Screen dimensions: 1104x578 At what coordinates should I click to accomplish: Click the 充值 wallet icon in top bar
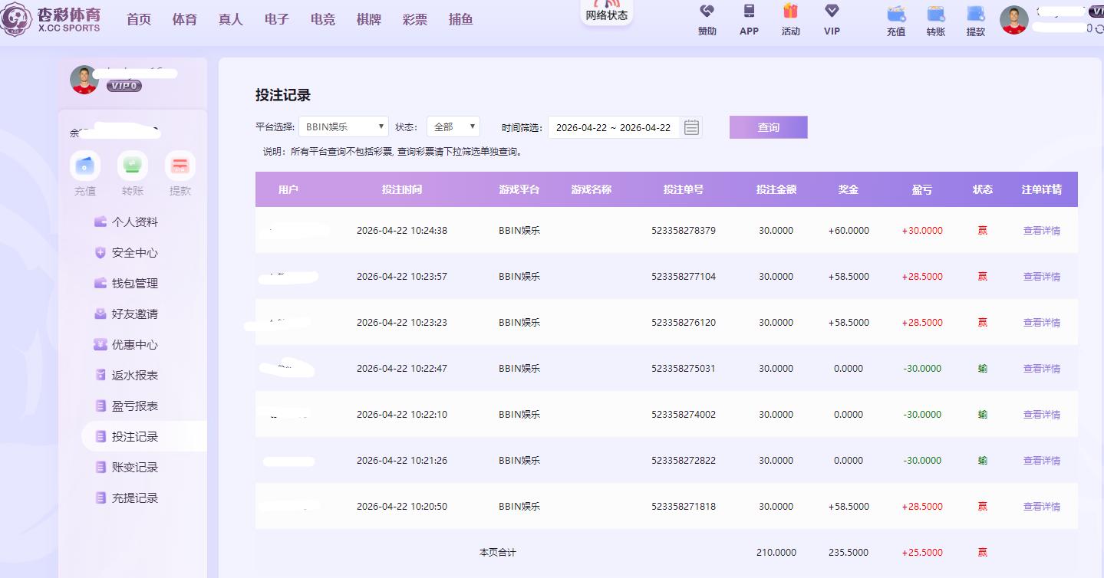895,14
